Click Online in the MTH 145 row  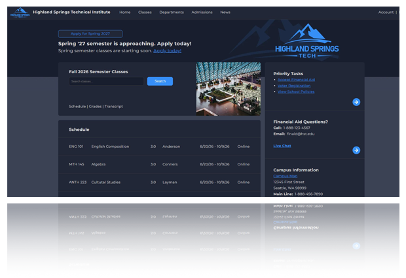pyautogui.click(x=244, y=164)
